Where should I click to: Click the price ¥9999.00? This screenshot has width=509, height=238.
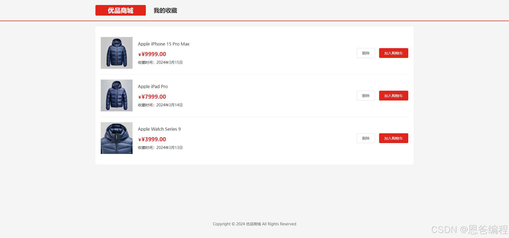(x=152, y=54)
